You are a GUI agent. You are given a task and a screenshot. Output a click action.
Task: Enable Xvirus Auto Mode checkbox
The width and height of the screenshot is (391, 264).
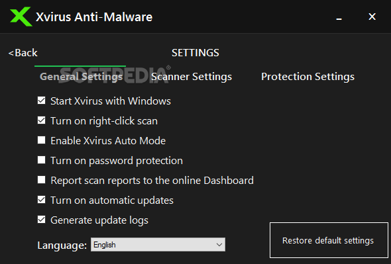[41, 140]
